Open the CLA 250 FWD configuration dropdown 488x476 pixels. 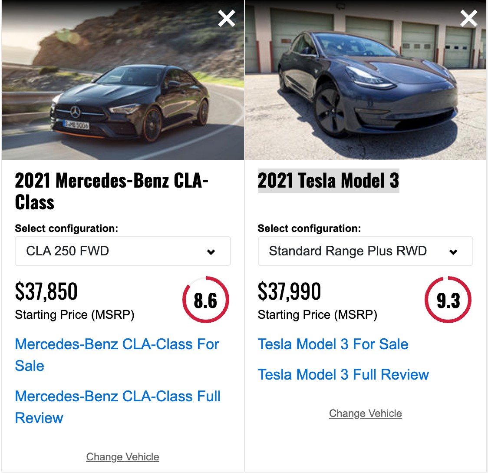tap(122, 251)
